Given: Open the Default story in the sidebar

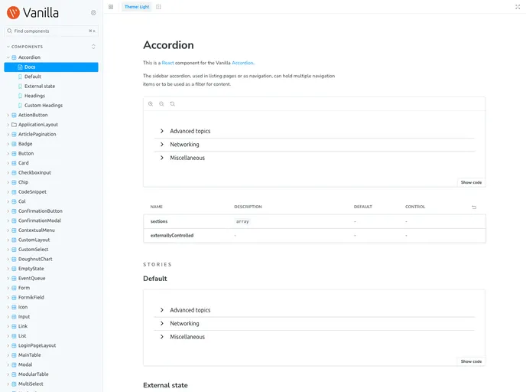Looking at the screenshot, I should click(x=33, y=77).
